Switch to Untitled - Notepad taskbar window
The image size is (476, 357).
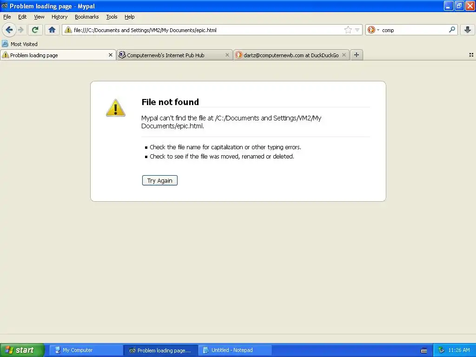[235, 350]
